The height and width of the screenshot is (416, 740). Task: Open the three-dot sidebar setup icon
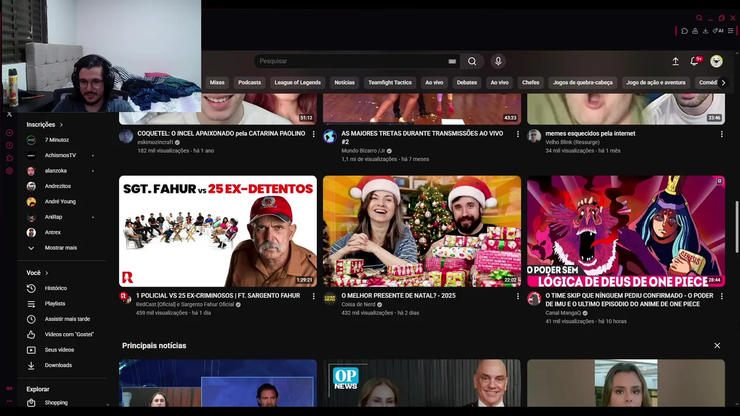(9, 401)
